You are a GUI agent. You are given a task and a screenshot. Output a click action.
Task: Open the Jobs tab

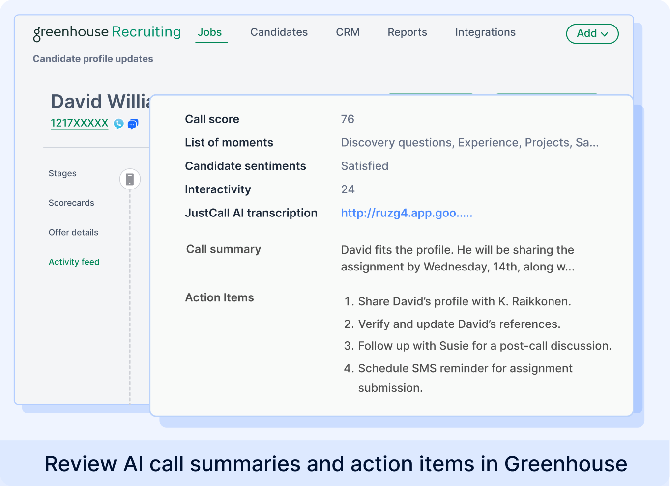click(210, 32)
